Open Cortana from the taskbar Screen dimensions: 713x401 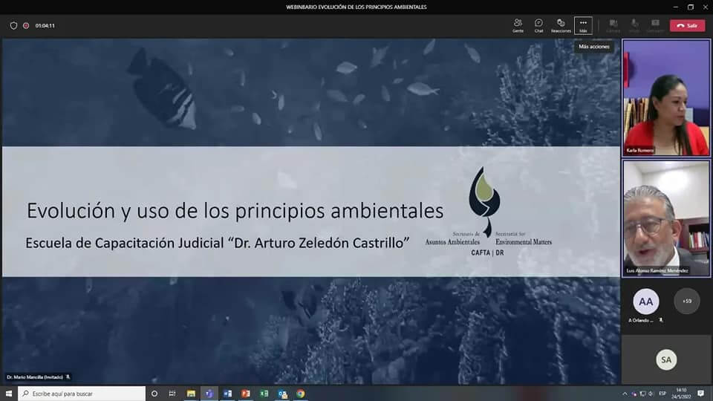click(x=154, y=394)
